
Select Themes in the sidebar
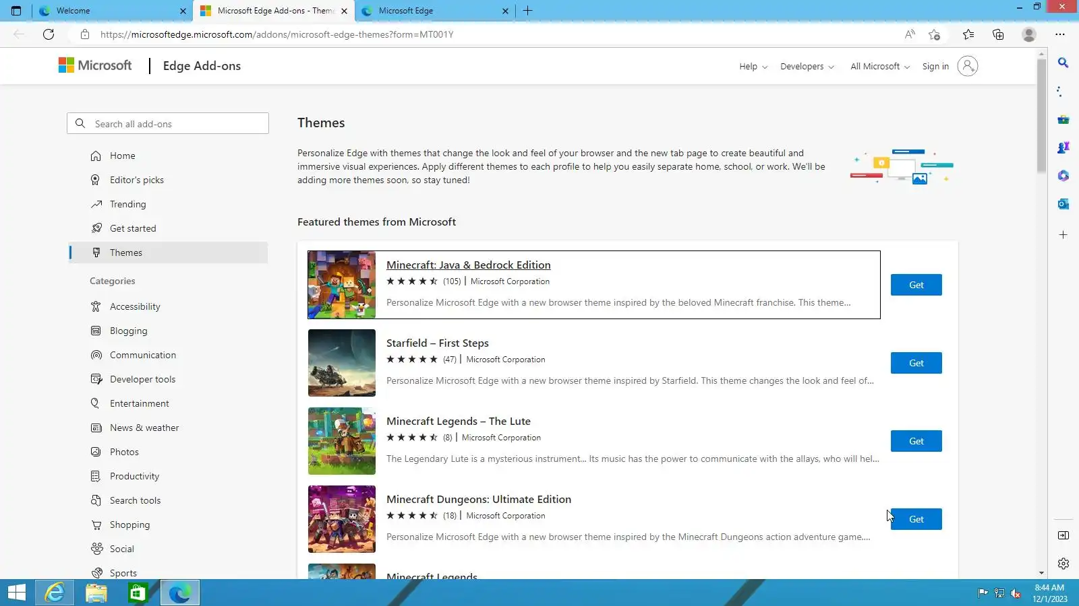point(169,252)
